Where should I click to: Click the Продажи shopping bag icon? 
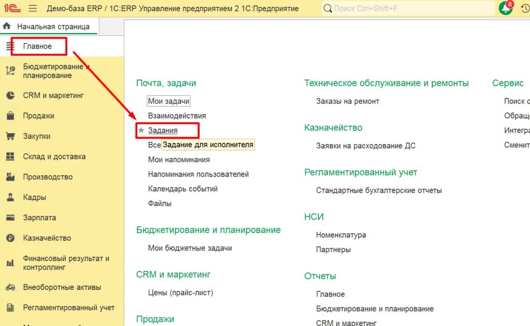10,115
